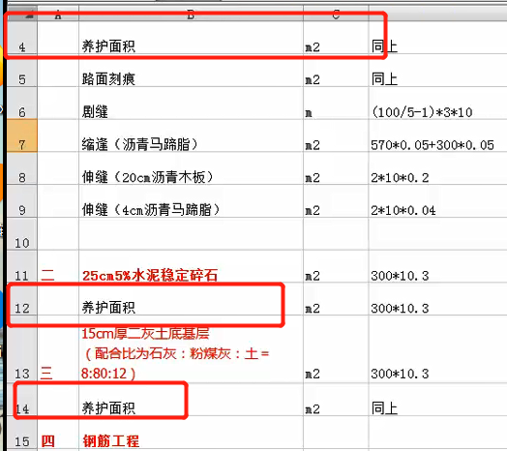The width and height of the screenshot is (507, 451).
Task: Select row 6 header
Action: click(21, 104)
